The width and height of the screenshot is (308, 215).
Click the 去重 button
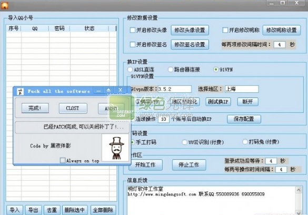click(x=52, y=210)
